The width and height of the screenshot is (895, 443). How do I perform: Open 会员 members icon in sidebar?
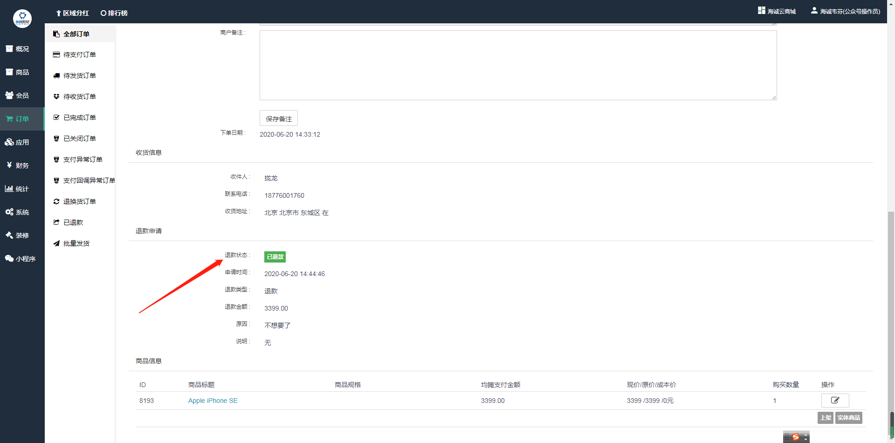[x=9, y=95]
